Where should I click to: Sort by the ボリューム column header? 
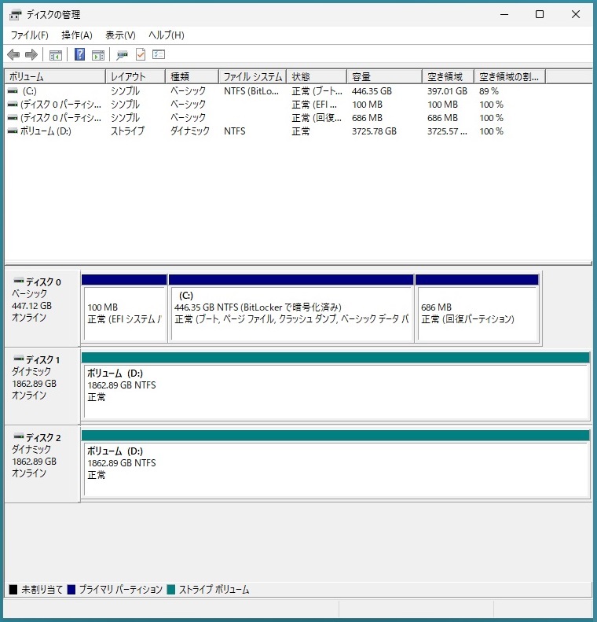click(55, 76)
